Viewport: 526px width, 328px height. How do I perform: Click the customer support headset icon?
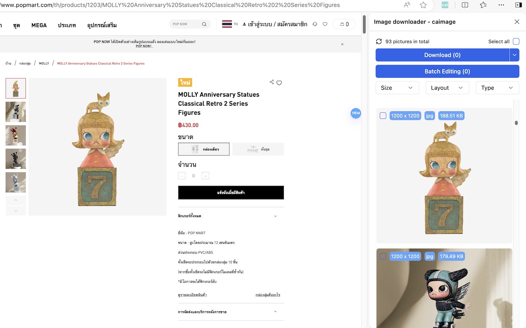315,24
